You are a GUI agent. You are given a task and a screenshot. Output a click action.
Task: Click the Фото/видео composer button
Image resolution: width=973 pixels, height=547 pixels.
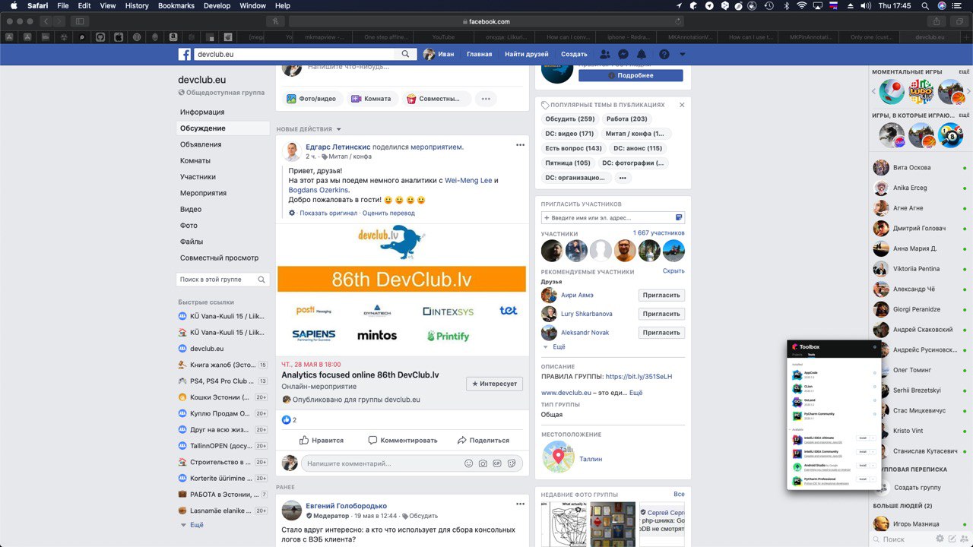[x=312, y=98]
